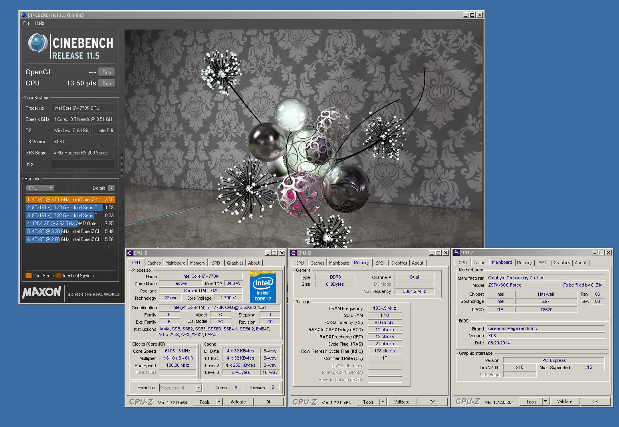Viewport: 619px width, 427px height.
Task: Run the OpenGL benchmark
Action: (x=107, y=72)
